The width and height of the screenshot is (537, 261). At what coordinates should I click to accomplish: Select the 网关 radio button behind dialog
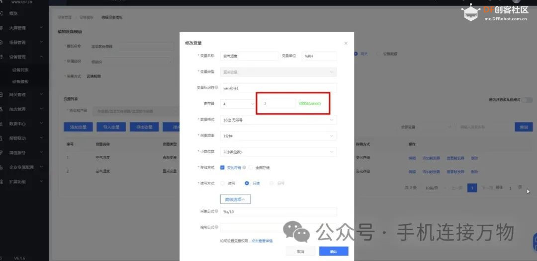(x=356, y=54)
